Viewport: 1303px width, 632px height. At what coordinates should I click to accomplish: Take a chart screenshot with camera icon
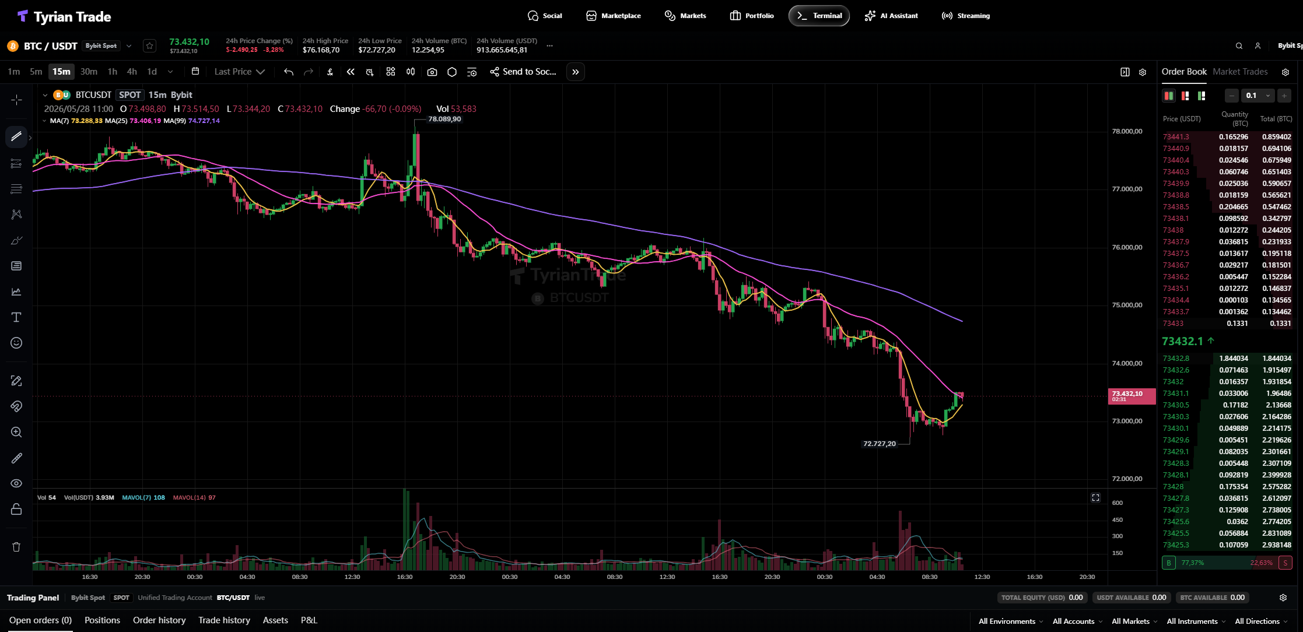[432, 72]
